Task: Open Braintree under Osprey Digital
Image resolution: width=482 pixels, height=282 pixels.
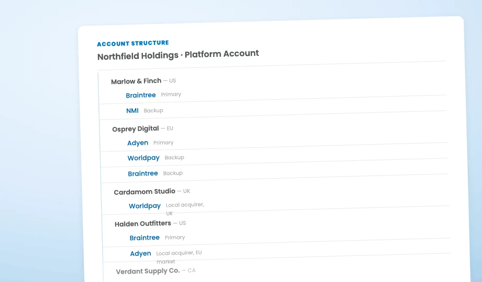Action: [x=143, y=173]
